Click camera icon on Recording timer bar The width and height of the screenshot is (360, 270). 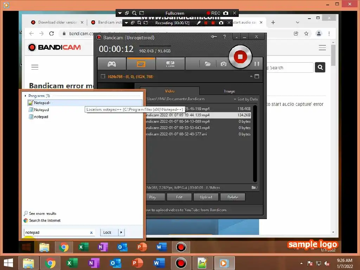(x=221, y=23)
